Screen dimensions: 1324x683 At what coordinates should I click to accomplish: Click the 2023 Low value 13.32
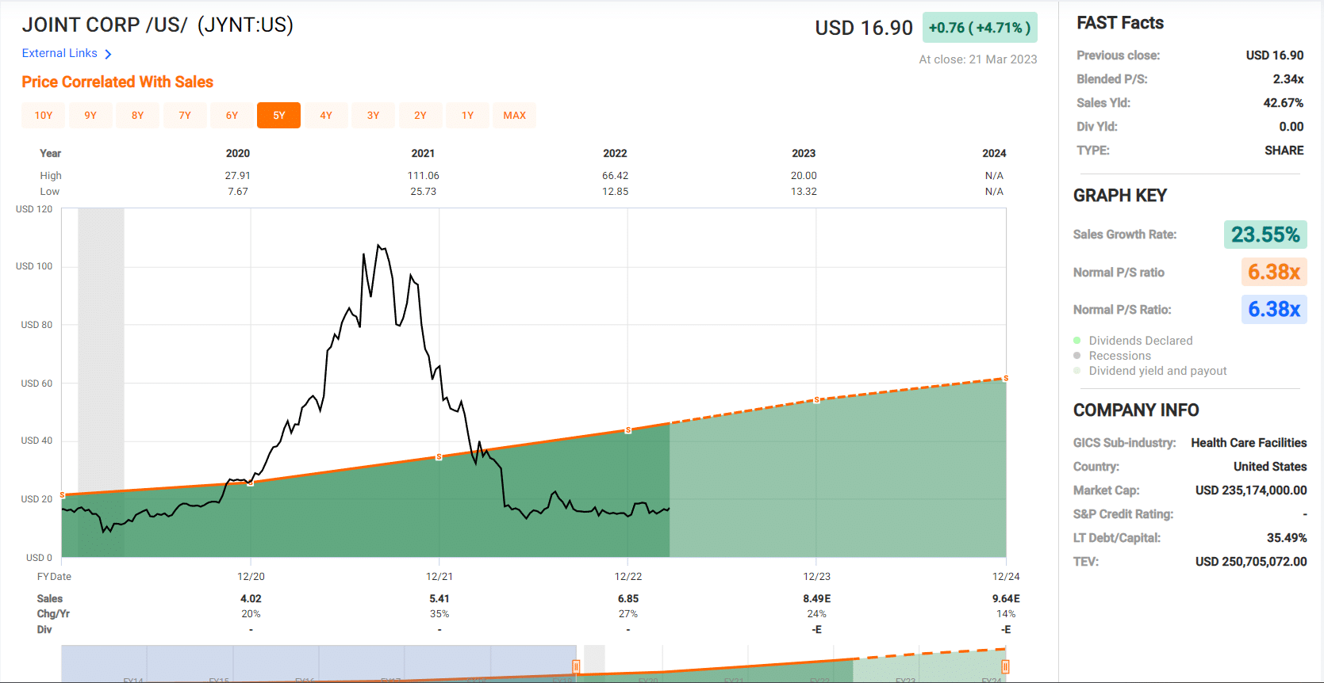coord(804,192)
